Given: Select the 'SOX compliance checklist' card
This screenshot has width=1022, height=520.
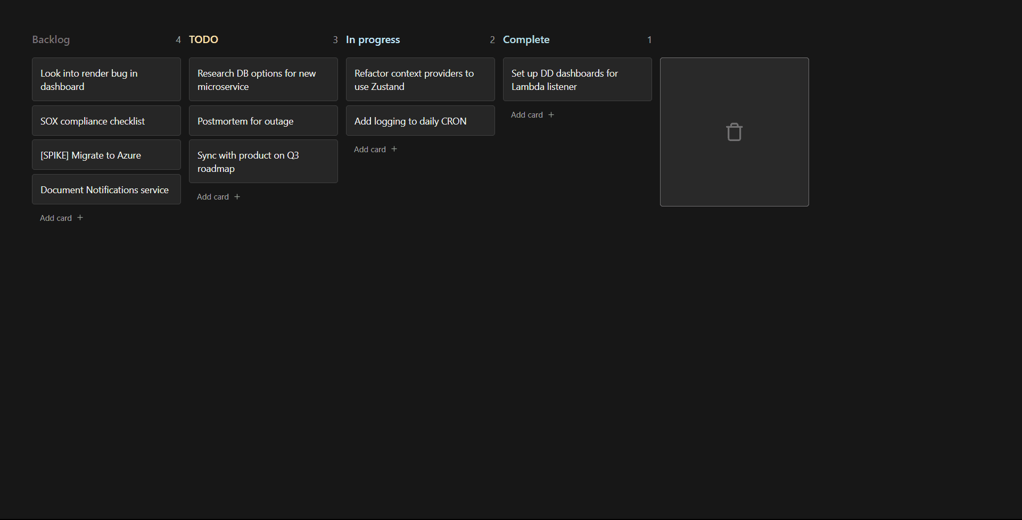Looking at the screenshot, I should 106,121.
